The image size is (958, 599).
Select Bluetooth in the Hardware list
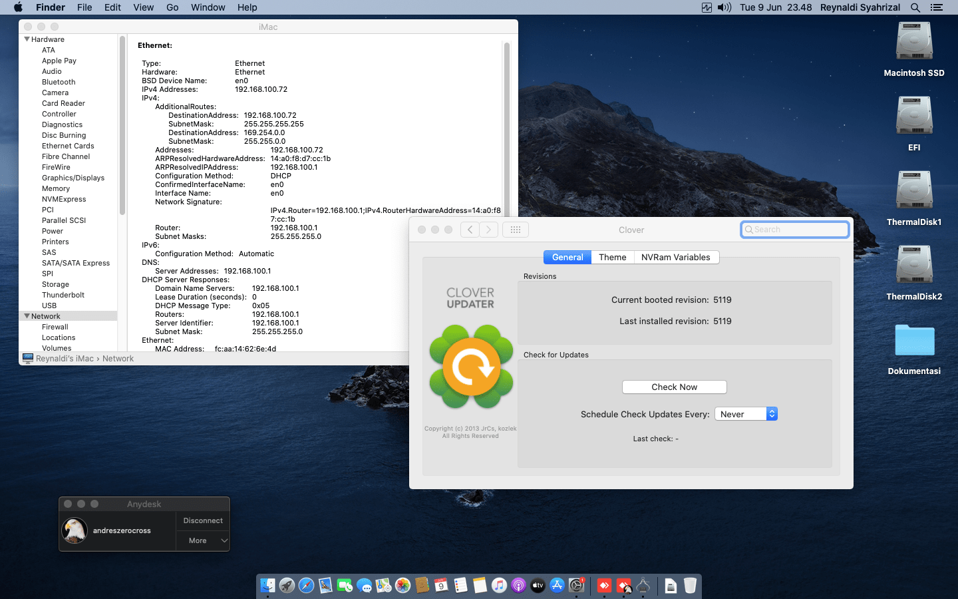59,82
